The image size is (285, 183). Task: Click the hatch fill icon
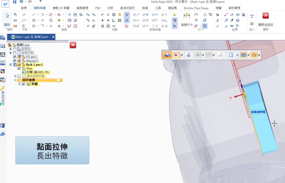(75, 26)
